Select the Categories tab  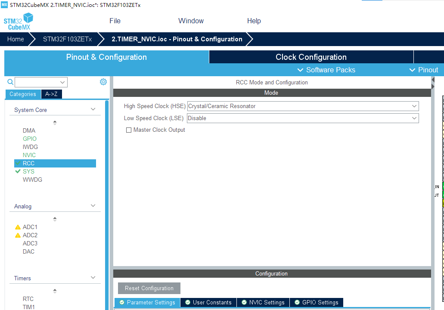23,94
